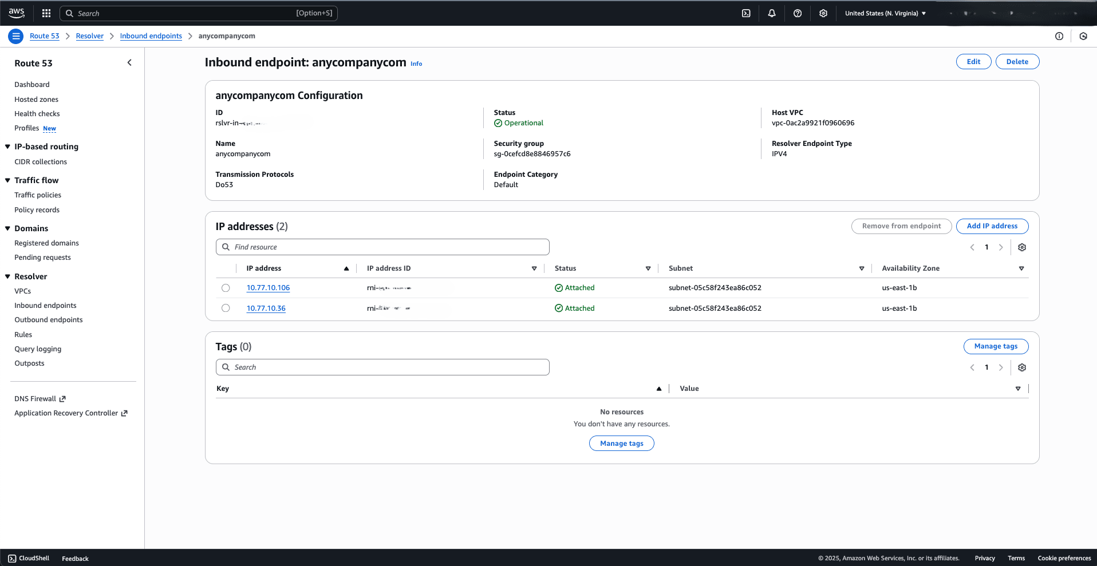Click the Find resource search field
1097x566 pixels.
point(382,247)
